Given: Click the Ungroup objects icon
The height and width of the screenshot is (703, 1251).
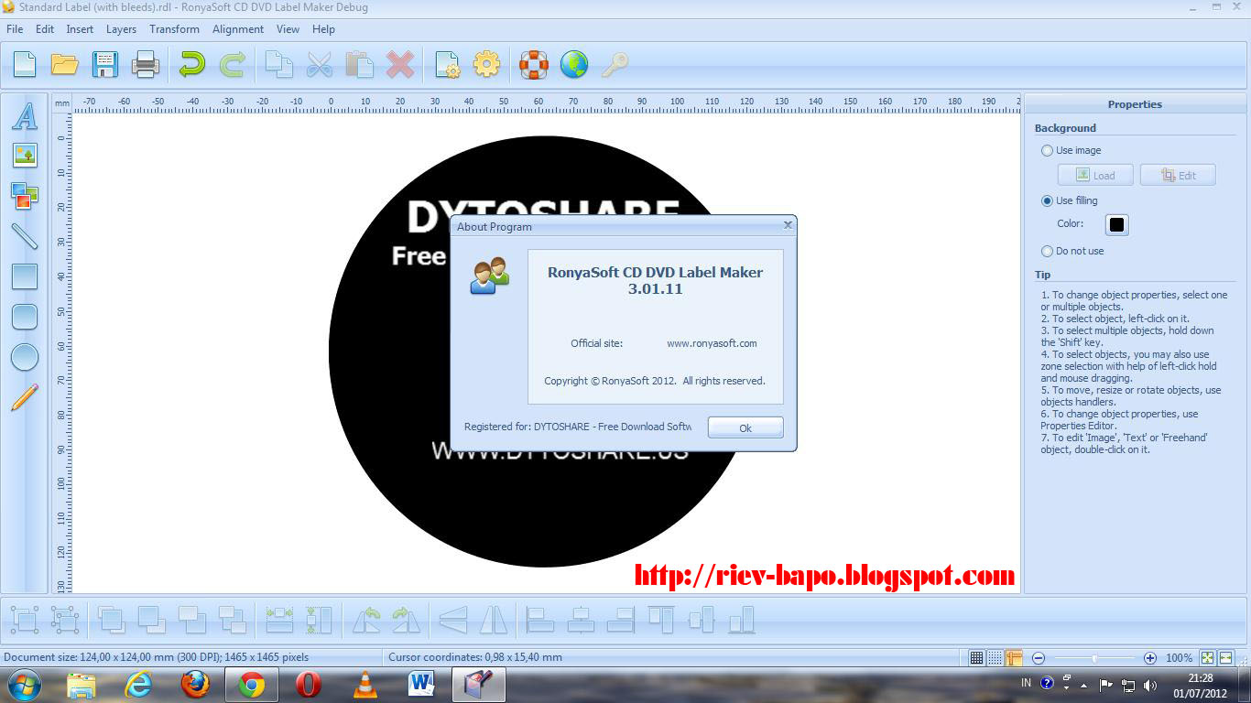Looking at the screenshot, I should 65,620.
